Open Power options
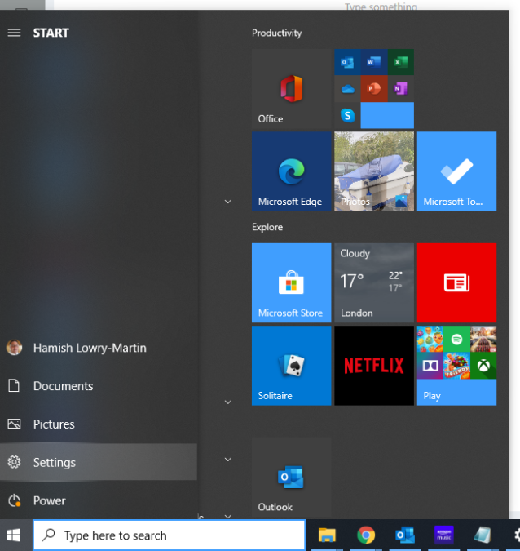This screenshot has height=551, width=520. pos(99,500)
